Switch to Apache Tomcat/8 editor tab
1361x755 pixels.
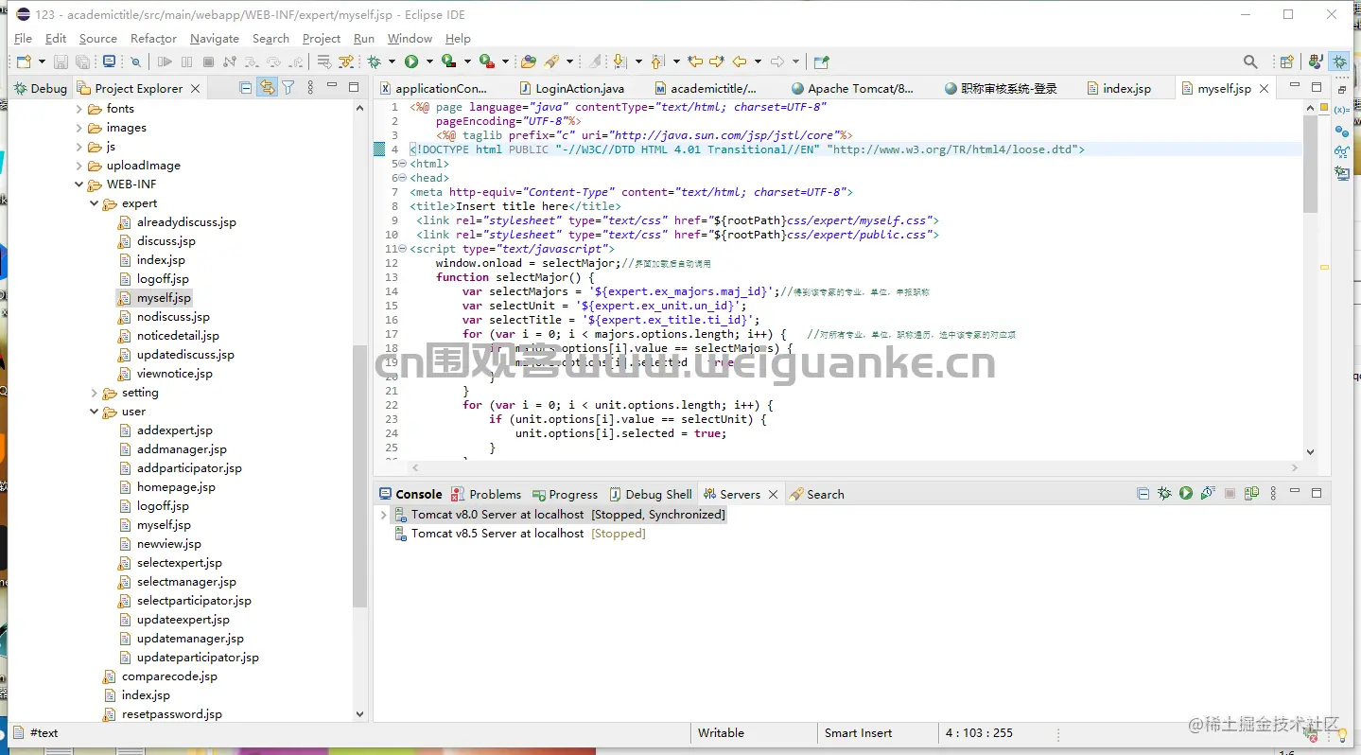[851, 88]
